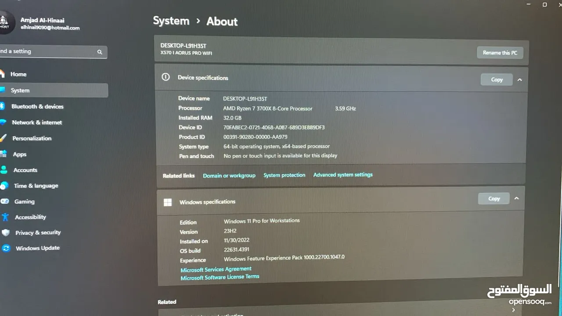This screenshot has height=316, width=562.
Task: Click X570 I AORUS PRO WIFI model text
Action: tap(186, 53)
